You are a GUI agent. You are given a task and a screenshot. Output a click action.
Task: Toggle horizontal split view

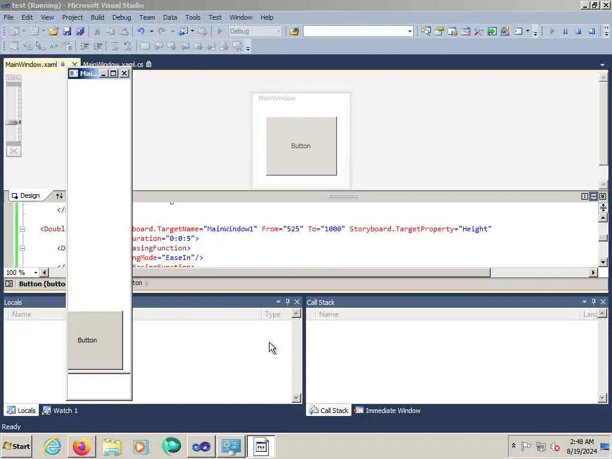click(x=593, y=196)
